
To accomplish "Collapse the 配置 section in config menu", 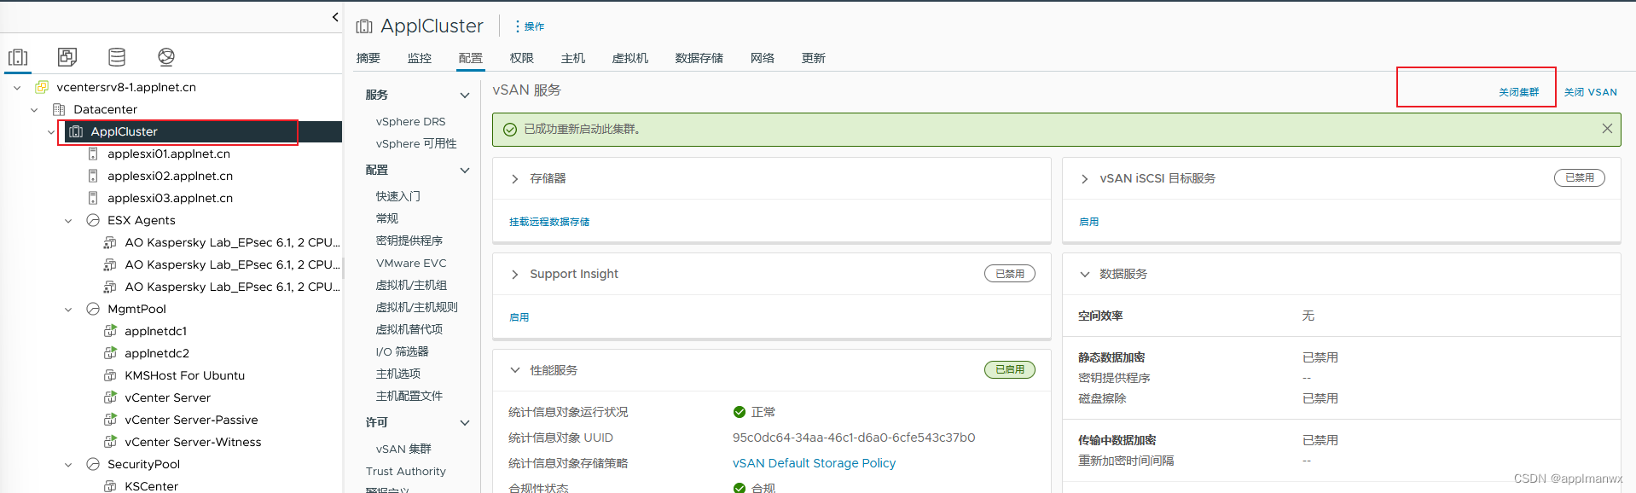I will (465, 171).
